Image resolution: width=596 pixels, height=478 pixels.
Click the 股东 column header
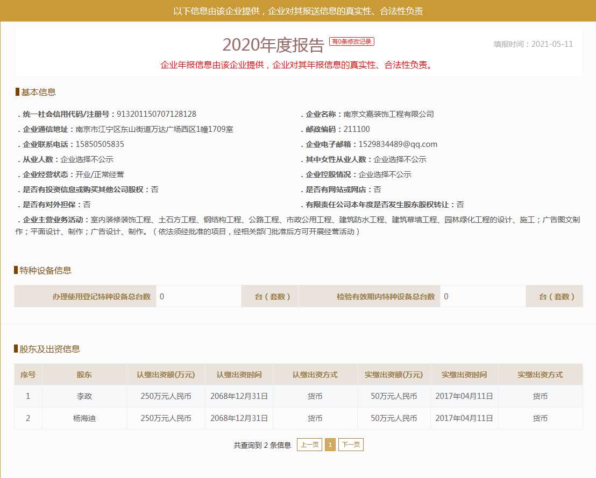[x=84, y=375]
